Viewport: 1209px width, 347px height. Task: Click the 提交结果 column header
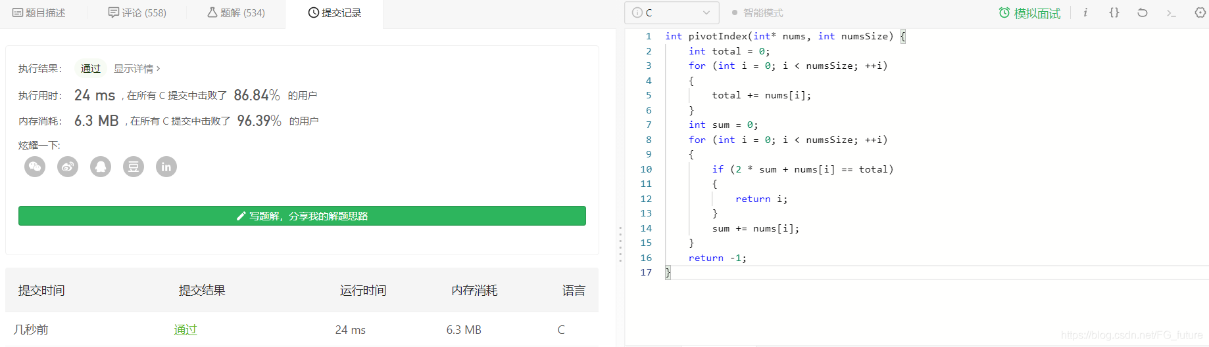pyautogui.click(x=202, y=290)
